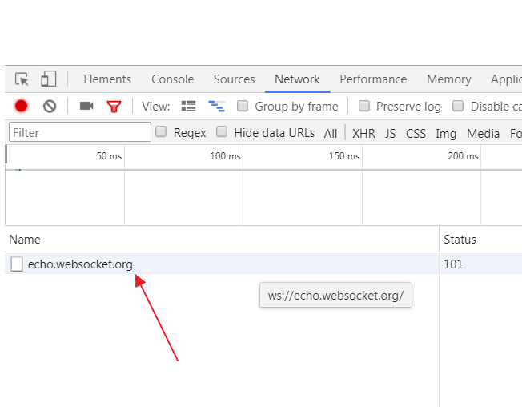The image size is (522, 407).
Task: Clear the network log with the clear icon
Action: click(x=50, y=107)
